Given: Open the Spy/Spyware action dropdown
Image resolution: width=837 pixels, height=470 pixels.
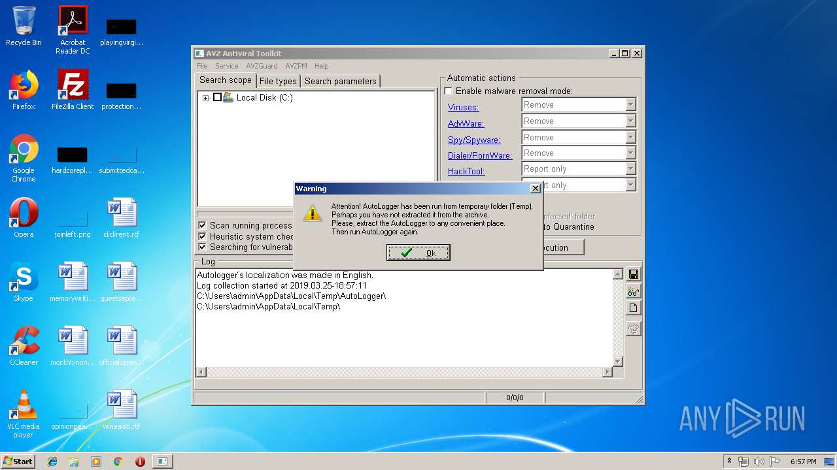Looking at the screenshot, I should click(630, 137).
